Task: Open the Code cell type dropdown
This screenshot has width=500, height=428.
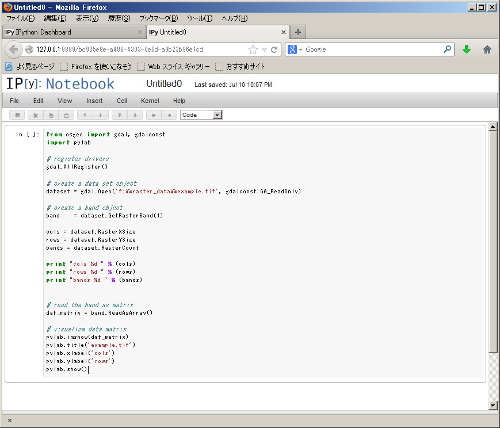Action: [201, 115]
